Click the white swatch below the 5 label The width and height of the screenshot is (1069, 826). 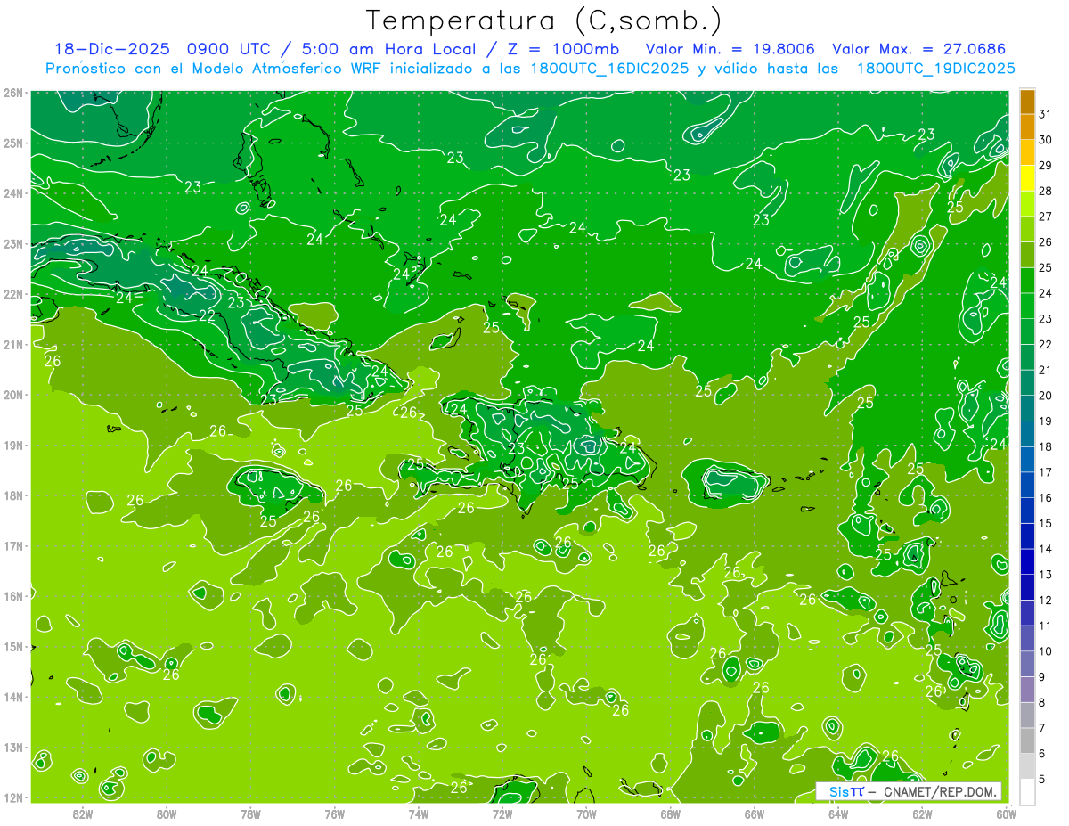click(1027, 791)
